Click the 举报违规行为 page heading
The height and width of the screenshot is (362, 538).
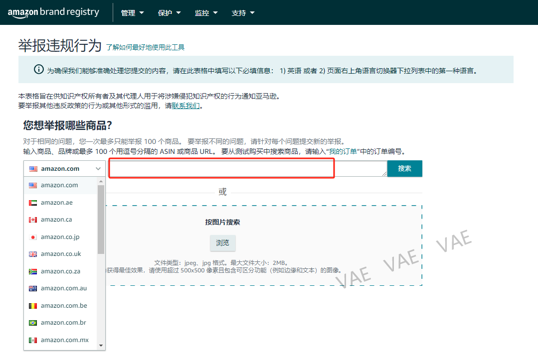pyautogui.click(x=60, y=46)
